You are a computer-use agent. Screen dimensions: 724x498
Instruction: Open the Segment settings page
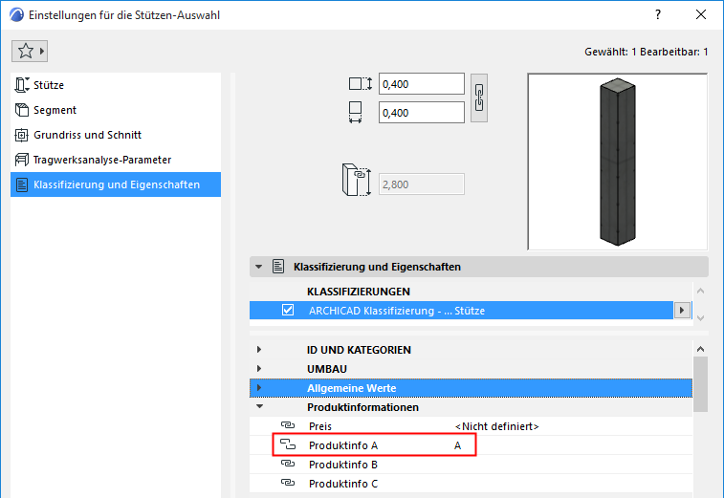(55, 110)
